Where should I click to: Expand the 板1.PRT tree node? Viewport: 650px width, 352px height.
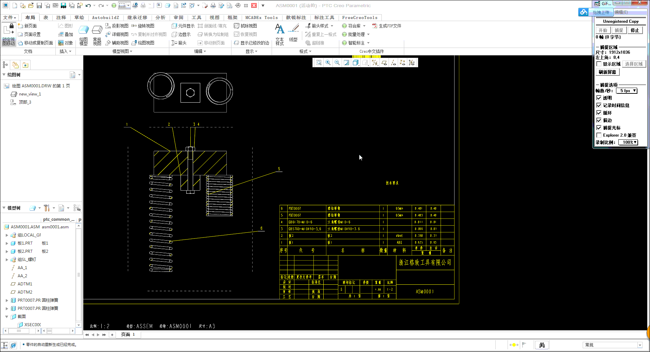(7, 243)
